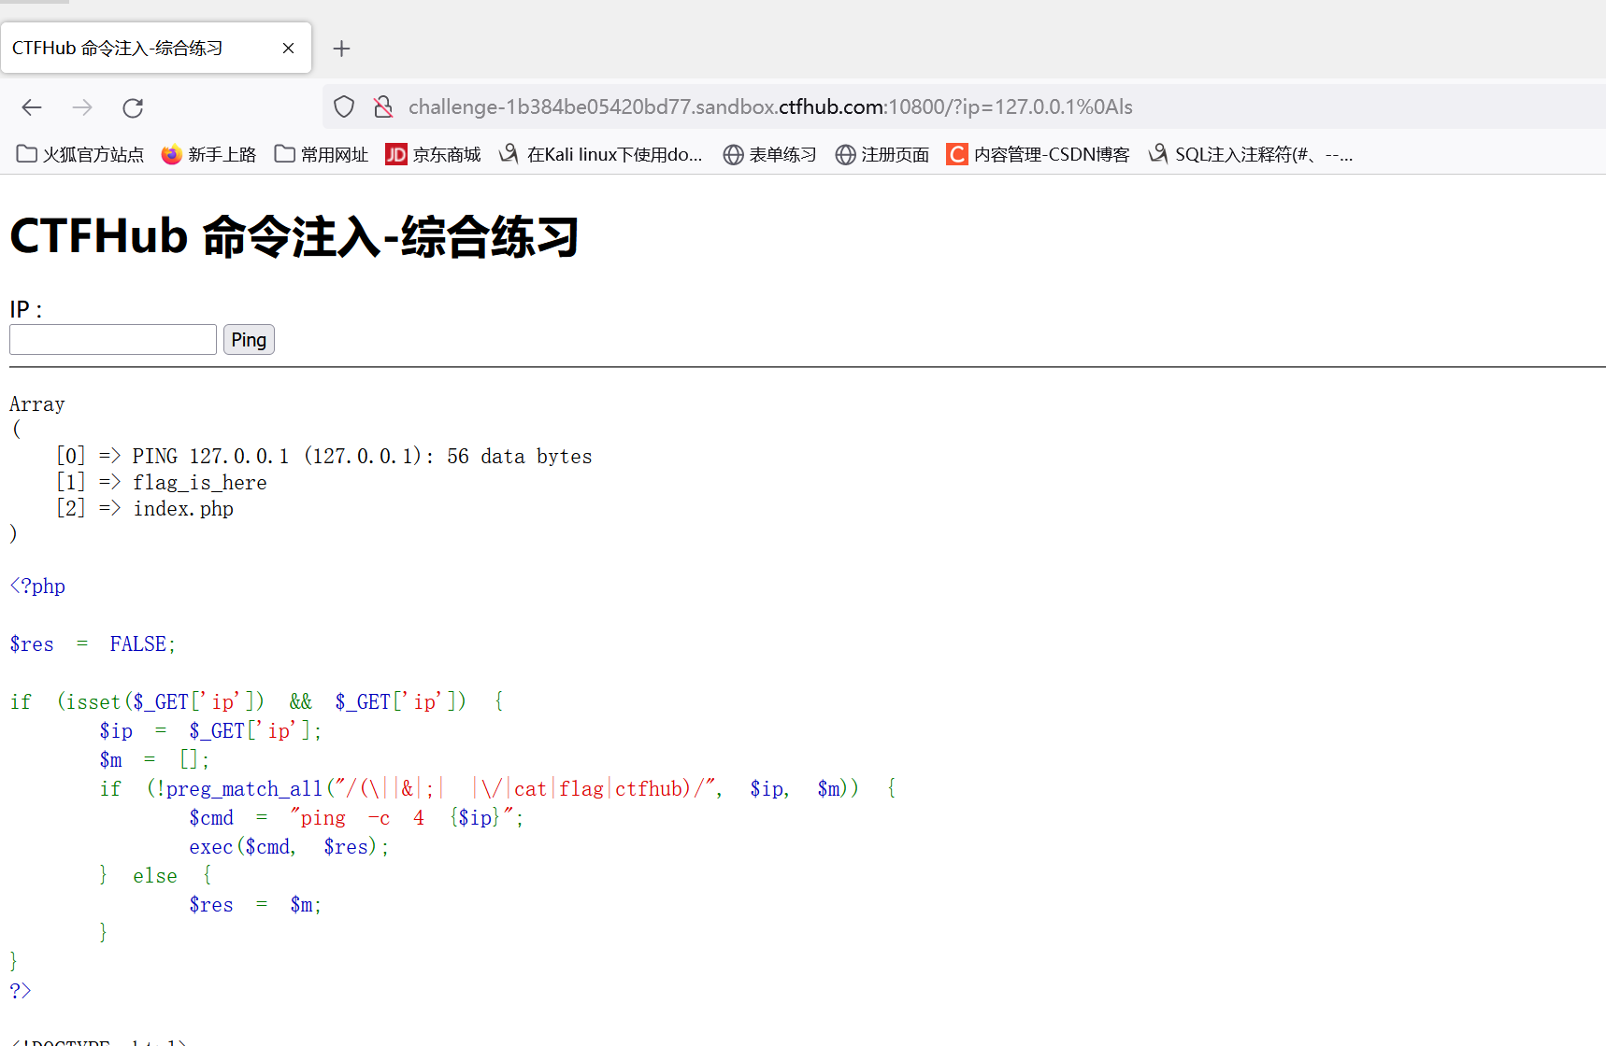The width and height of the screenshot is (1606, 1046).
Task: Click the preg_match_all code line
Action: (x=498, y=789)
